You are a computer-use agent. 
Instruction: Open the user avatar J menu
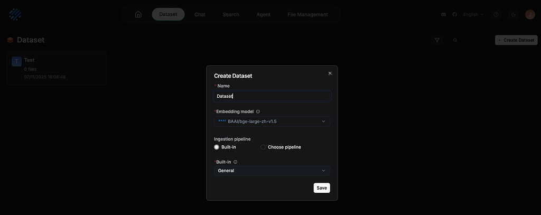[530, 14]
